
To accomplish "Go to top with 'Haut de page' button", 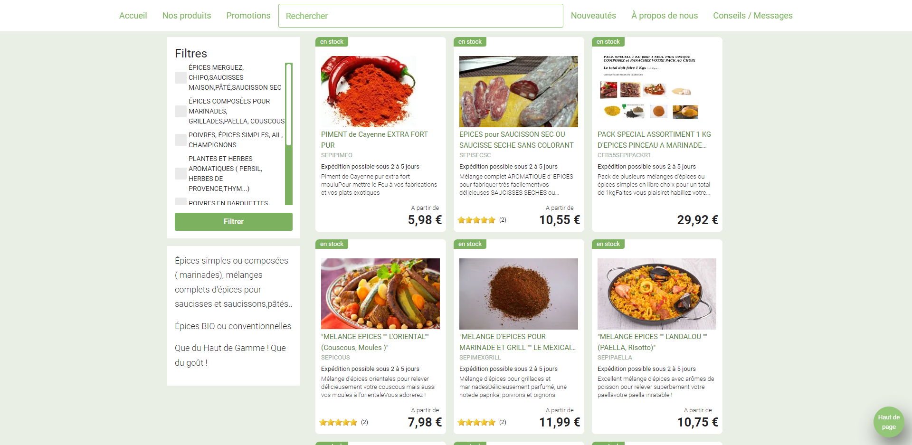I will 889,422.
